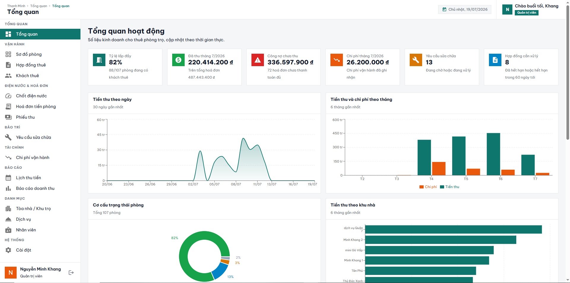Viewport: 570px width, 283px height.
Task: Click the Tổng quan dashboard grid icon
Action: (x=8, y=34)
